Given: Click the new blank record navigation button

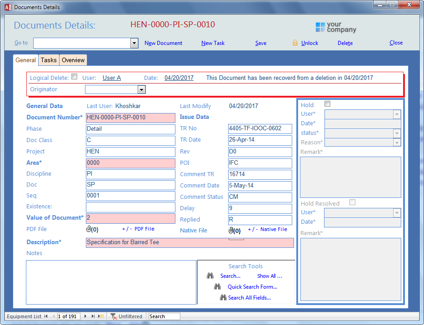Looking at the screenshot, I should 101,316.
